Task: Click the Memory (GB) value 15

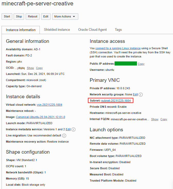Action: (x=27, y=178)
